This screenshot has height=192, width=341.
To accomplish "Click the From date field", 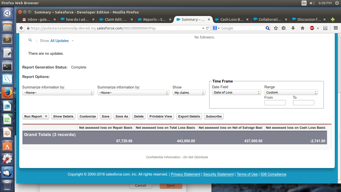I will (275, 103).
